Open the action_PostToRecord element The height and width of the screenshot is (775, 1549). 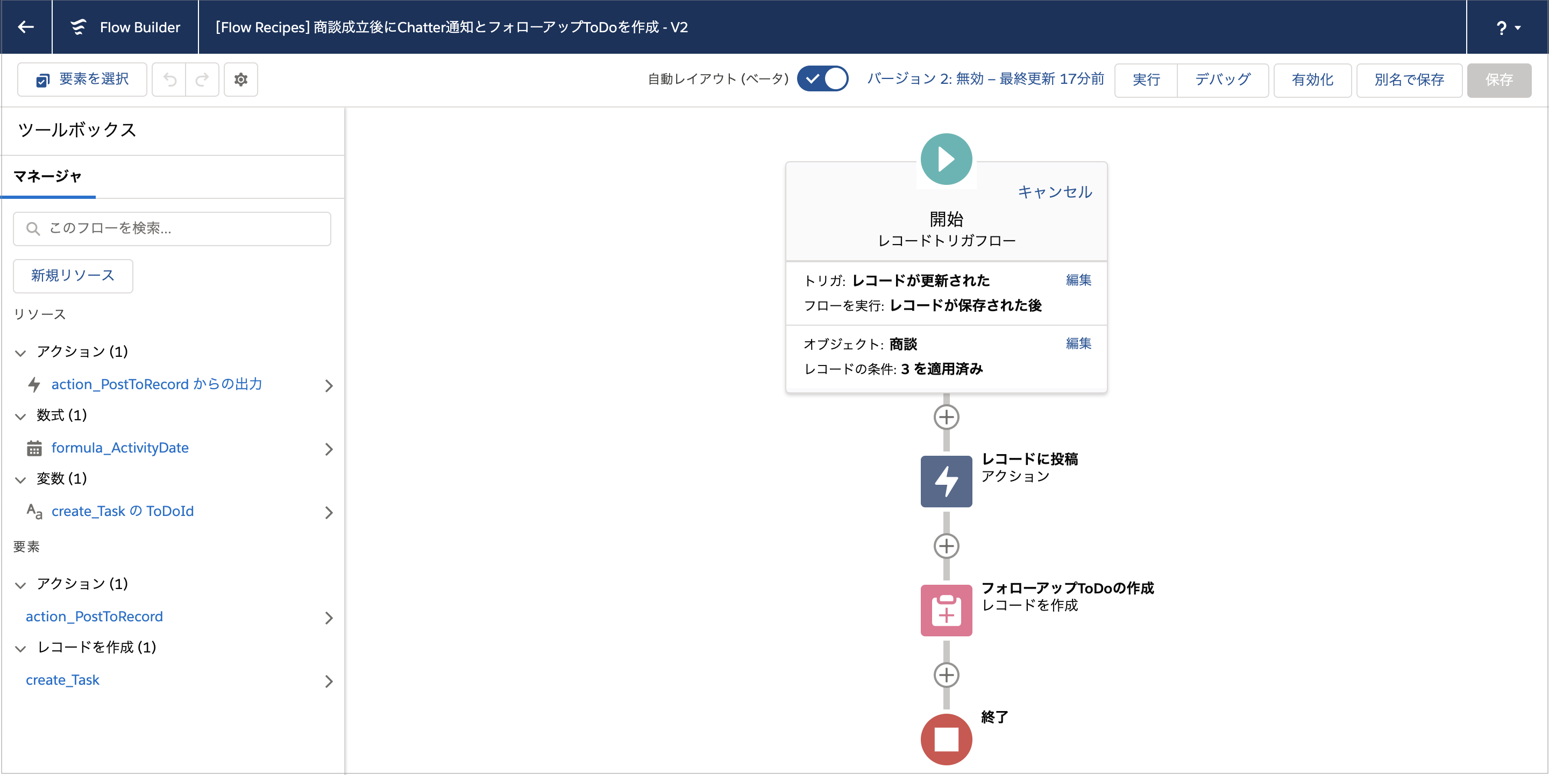coord(95,617)
